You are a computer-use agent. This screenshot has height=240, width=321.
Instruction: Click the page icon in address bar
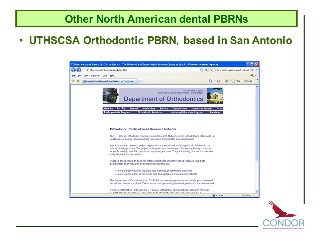click(88, 70)
